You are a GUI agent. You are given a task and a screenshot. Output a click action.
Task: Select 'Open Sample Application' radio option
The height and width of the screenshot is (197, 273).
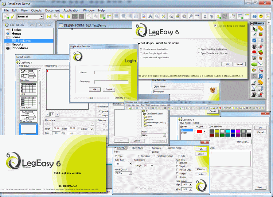141,54
